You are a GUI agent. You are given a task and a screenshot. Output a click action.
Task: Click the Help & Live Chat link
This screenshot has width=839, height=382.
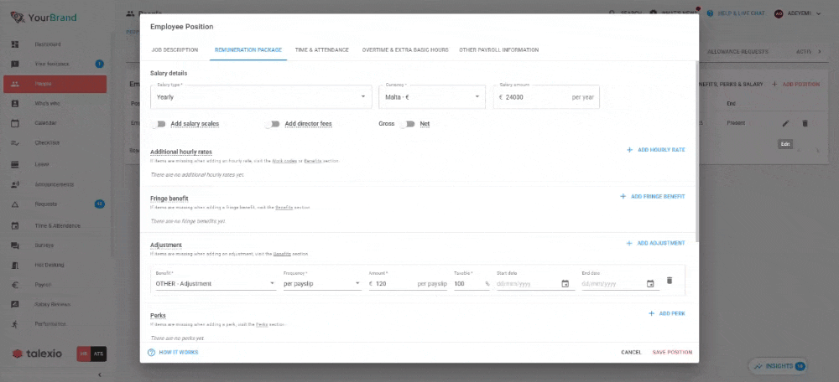pos(736,13)
